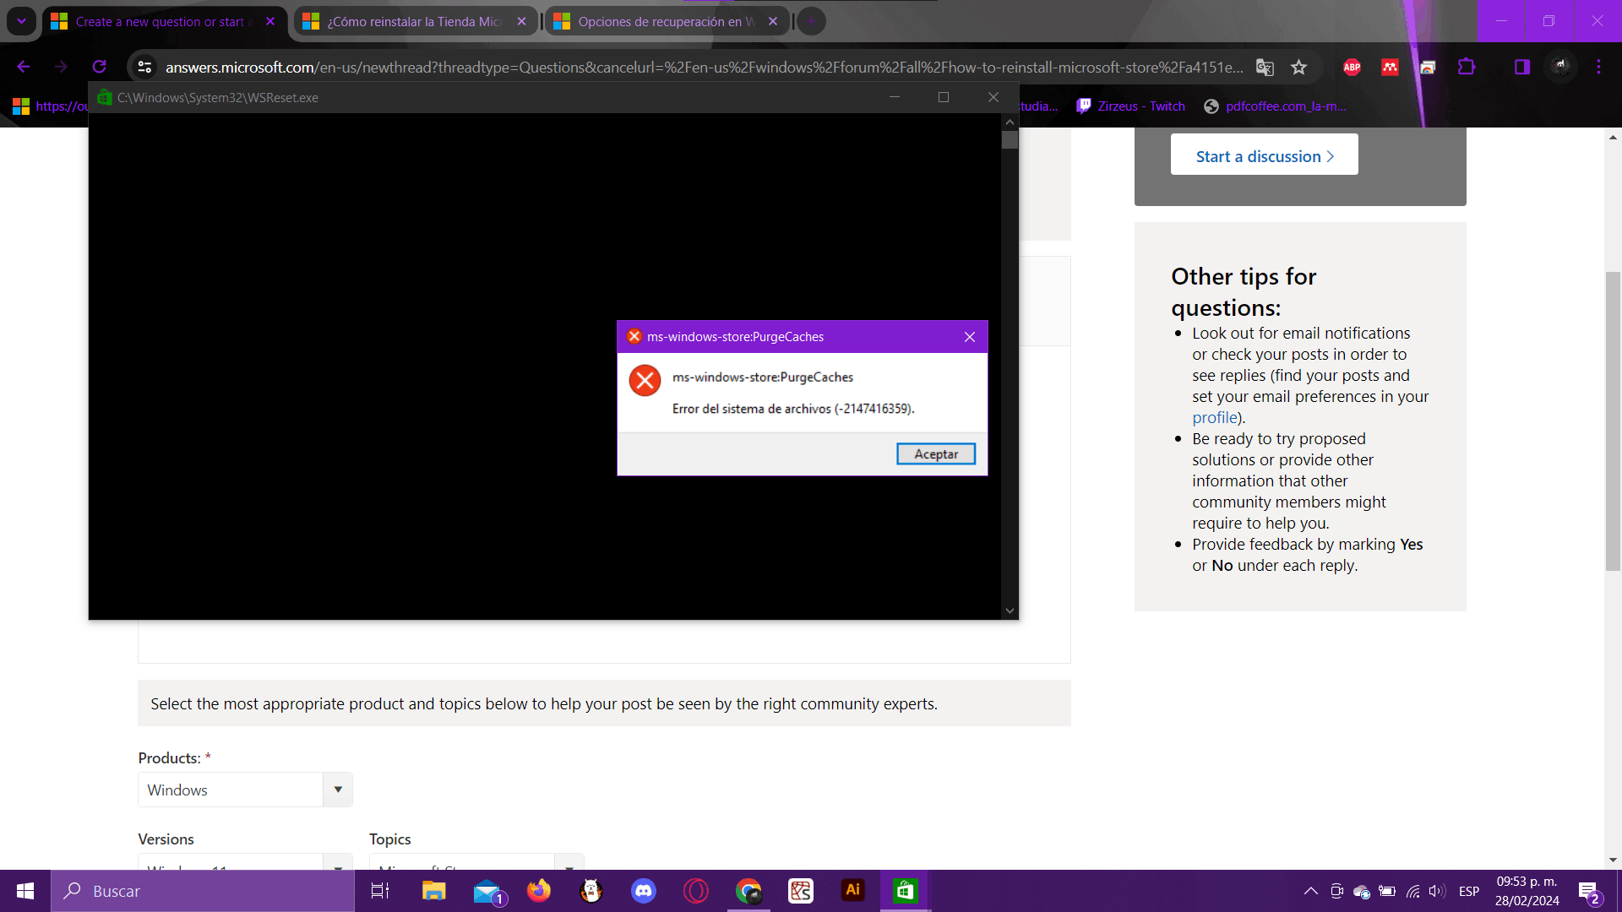
Task: Click the WSReset console scrollbar down arrow
Action: coord(1010,611)
